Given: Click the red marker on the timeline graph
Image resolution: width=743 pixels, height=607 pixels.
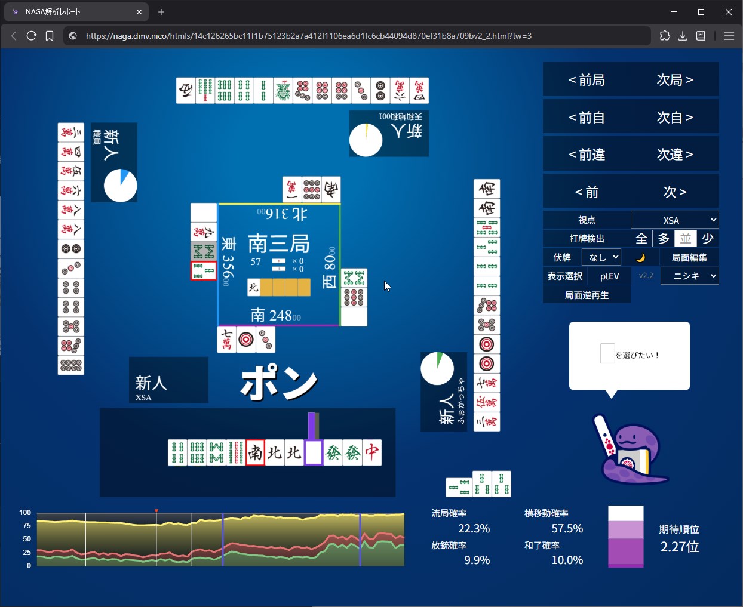Looking at the screenshot, I should click(156, 511).
